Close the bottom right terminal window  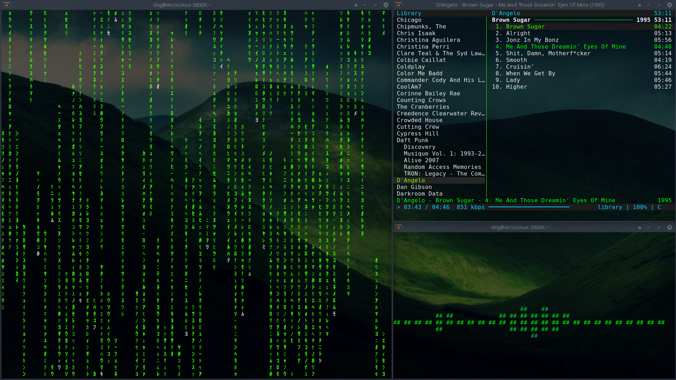coord(670,227)
